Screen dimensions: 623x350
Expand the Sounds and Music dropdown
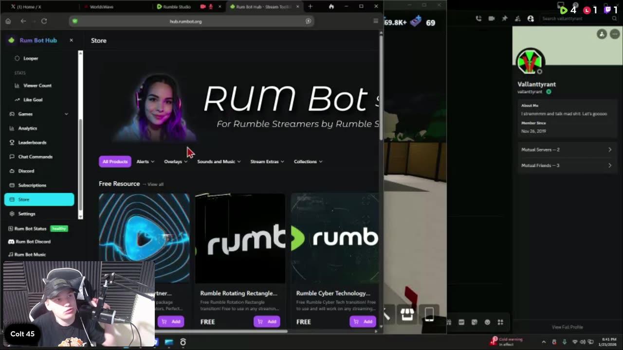click(219, 161)
